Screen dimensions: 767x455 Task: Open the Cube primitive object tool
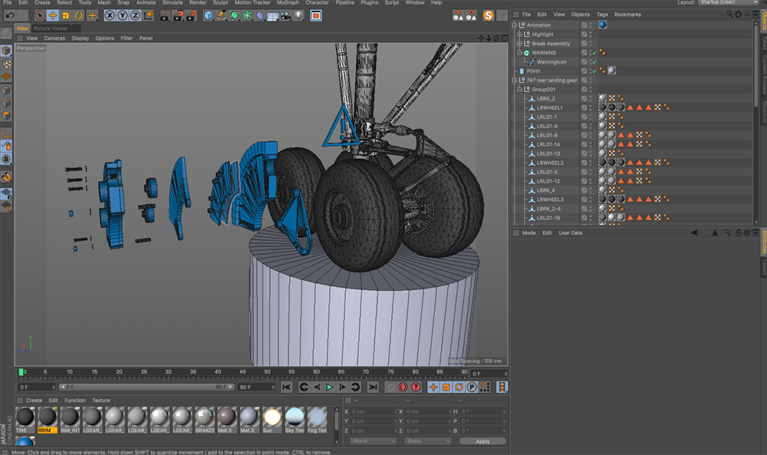pos(209,15)
